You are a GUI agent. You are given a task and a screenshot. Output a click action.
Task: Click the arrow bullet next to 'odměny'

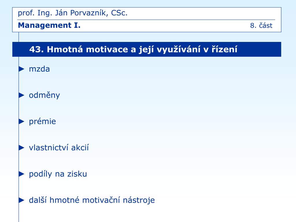(22, 95)
